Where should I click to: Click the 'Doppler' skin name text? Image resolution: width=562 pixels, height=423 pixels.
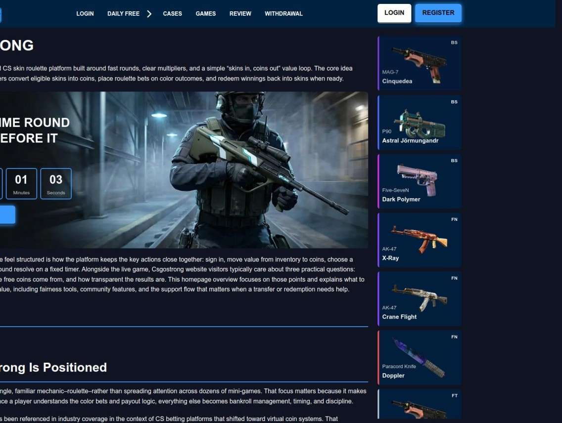[393, 376]
